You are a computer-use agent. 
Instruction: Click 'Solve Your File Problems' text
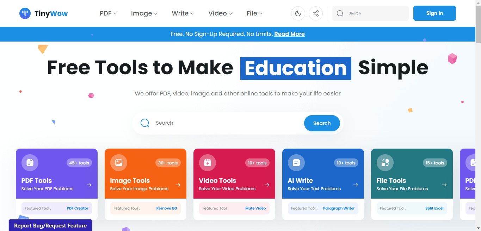(x=402, y=189)
